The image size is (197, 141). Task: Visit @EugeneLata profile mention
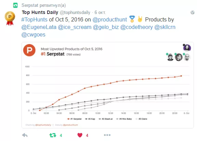pos(39,27)
